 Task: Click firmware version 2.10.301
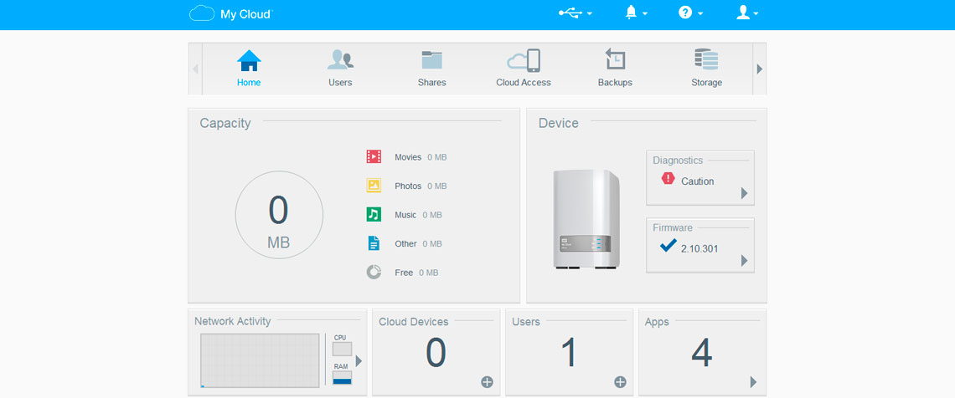coord(699,248)
